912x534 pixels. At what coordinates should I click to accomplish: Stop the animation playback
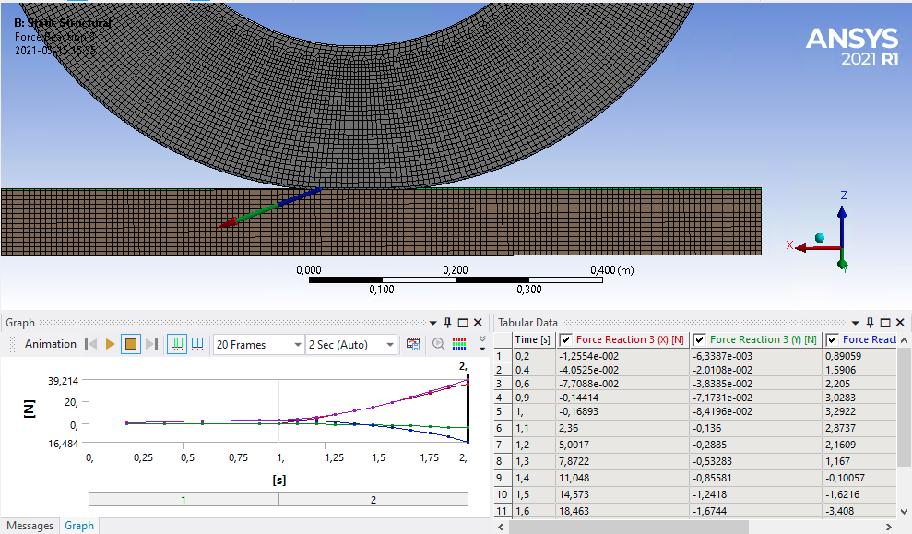click(x=131, y=344)
